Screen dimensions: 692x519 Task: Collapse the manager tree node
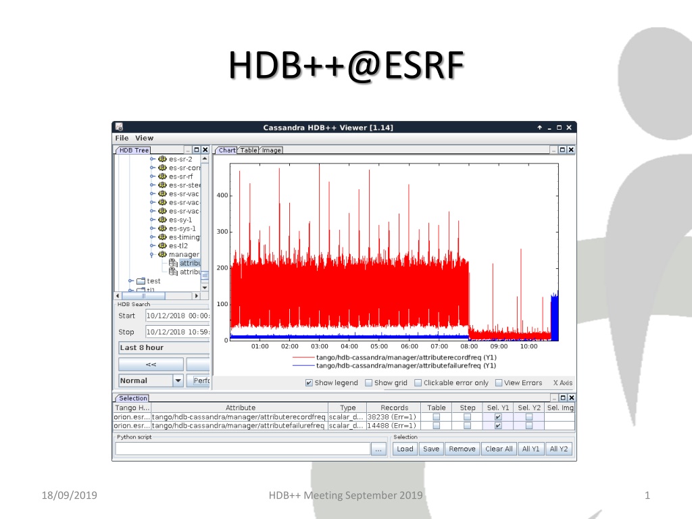click(x=152, y=255)
